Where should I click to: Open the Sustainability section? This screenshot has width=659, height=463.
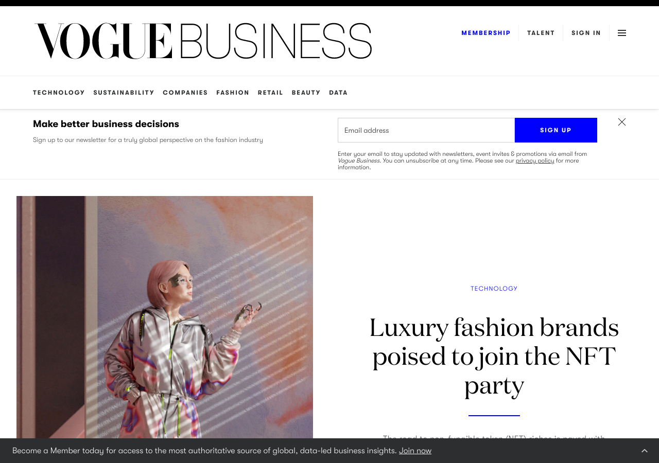click(x=124, y=93)
